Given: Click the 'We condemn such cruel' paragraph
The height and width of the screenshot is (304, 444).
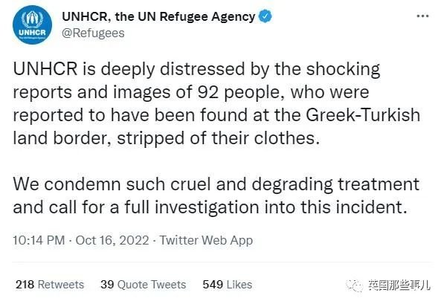Looking at the screenshot, I should 216,195.
